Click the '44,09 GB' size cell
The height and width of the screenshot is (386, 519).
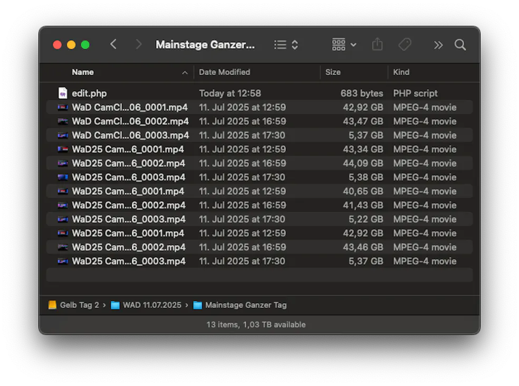tap(363, 163)
